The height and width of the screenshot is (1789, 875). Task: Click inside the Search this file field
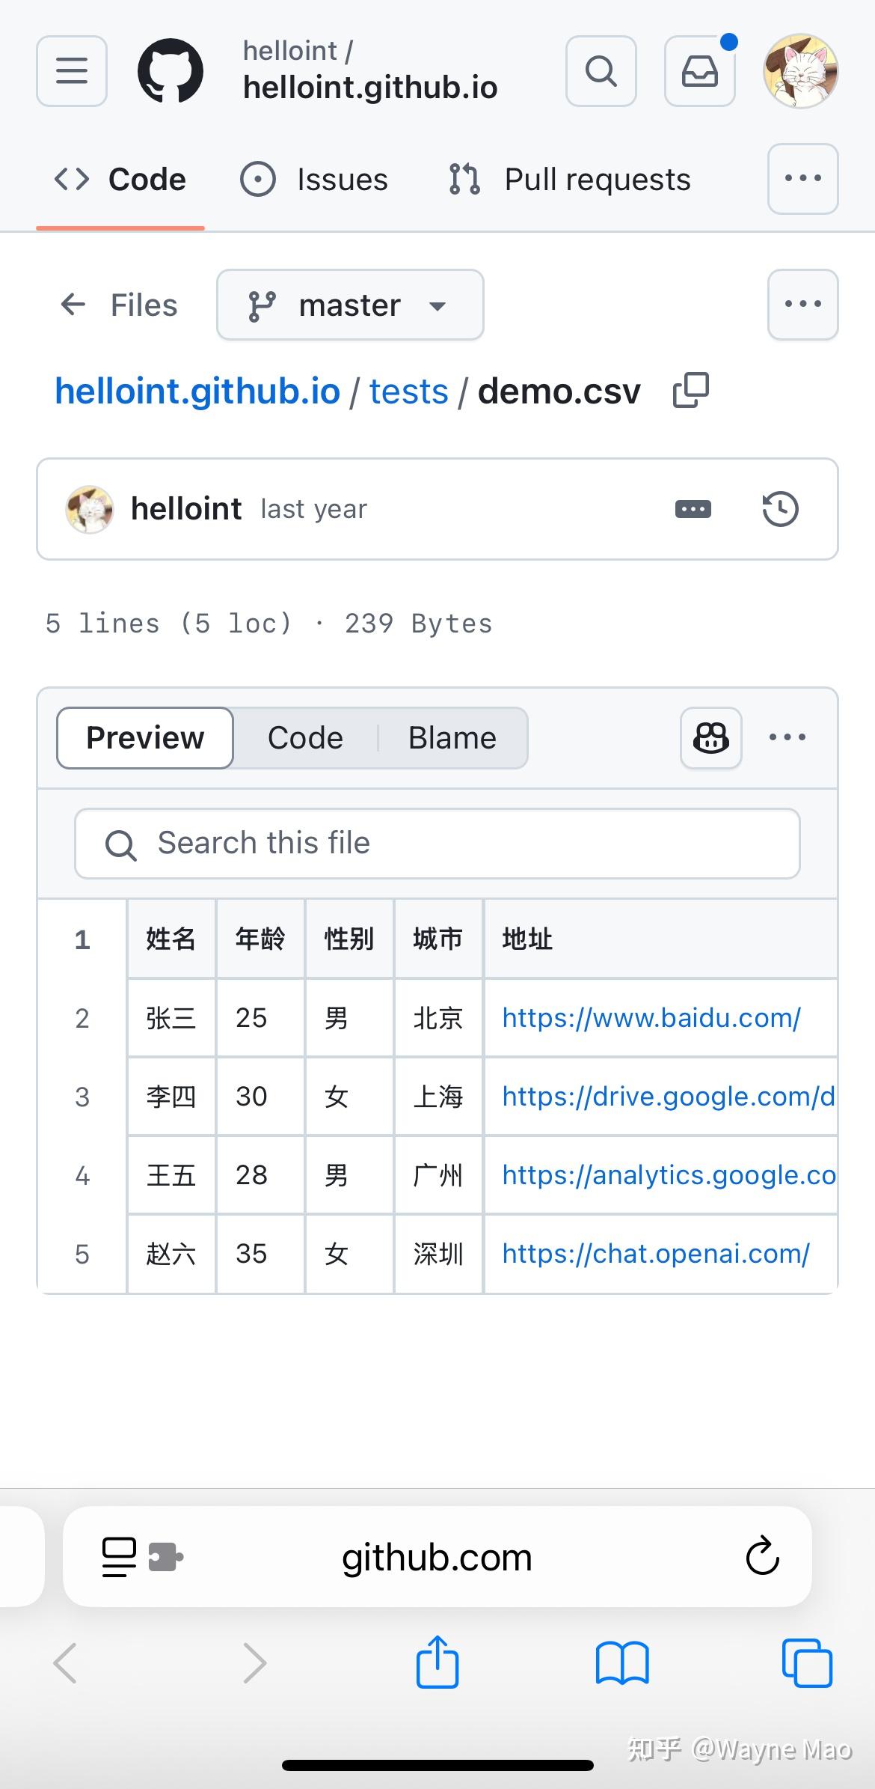437,844
